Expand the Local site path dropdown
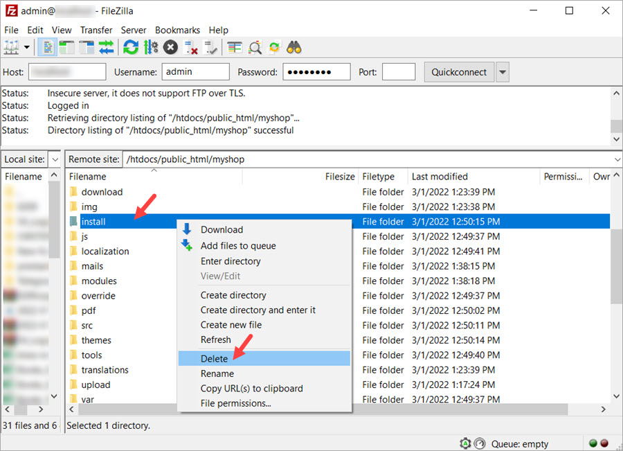This screenshot has height=451, width=623. [55, 159]
